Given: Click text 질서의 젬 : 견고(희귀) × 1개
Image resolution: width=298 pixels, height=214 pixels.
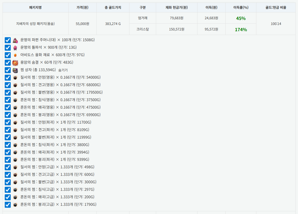Looking at the screenshot, I should [43, 130].
